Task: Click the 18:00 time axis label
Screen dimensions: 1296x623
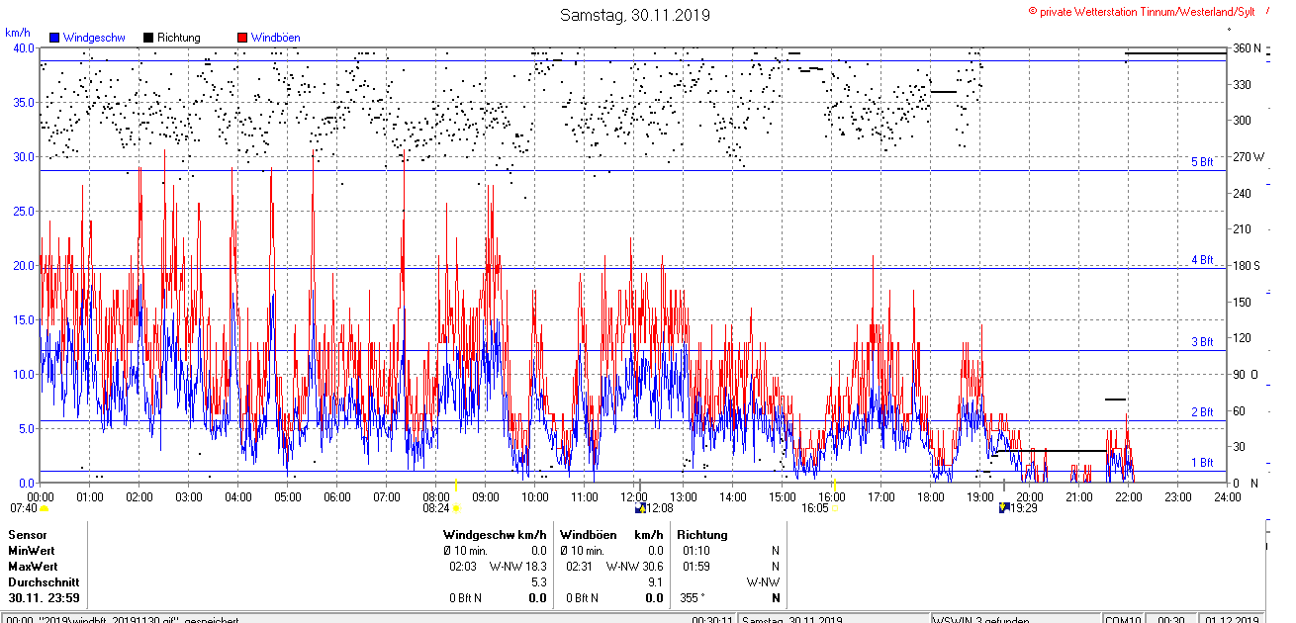Action: click(x=931, y=496)
